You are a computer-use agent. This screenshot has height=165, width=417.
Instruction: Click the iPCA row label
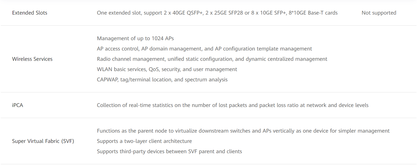(x=18, y=105)
